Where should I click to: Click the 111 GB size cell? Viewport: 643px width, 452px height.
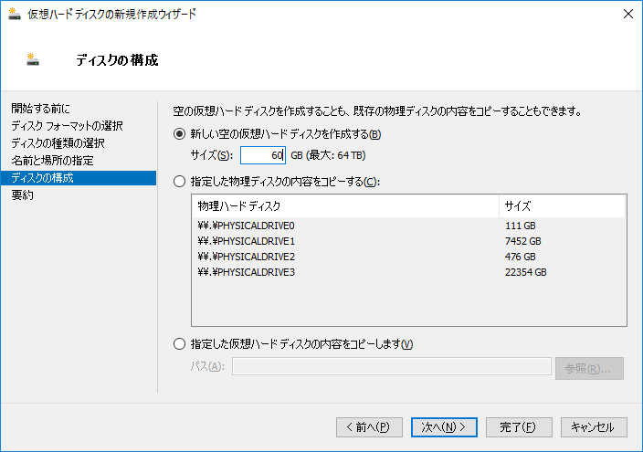click(x=520, y=226)
